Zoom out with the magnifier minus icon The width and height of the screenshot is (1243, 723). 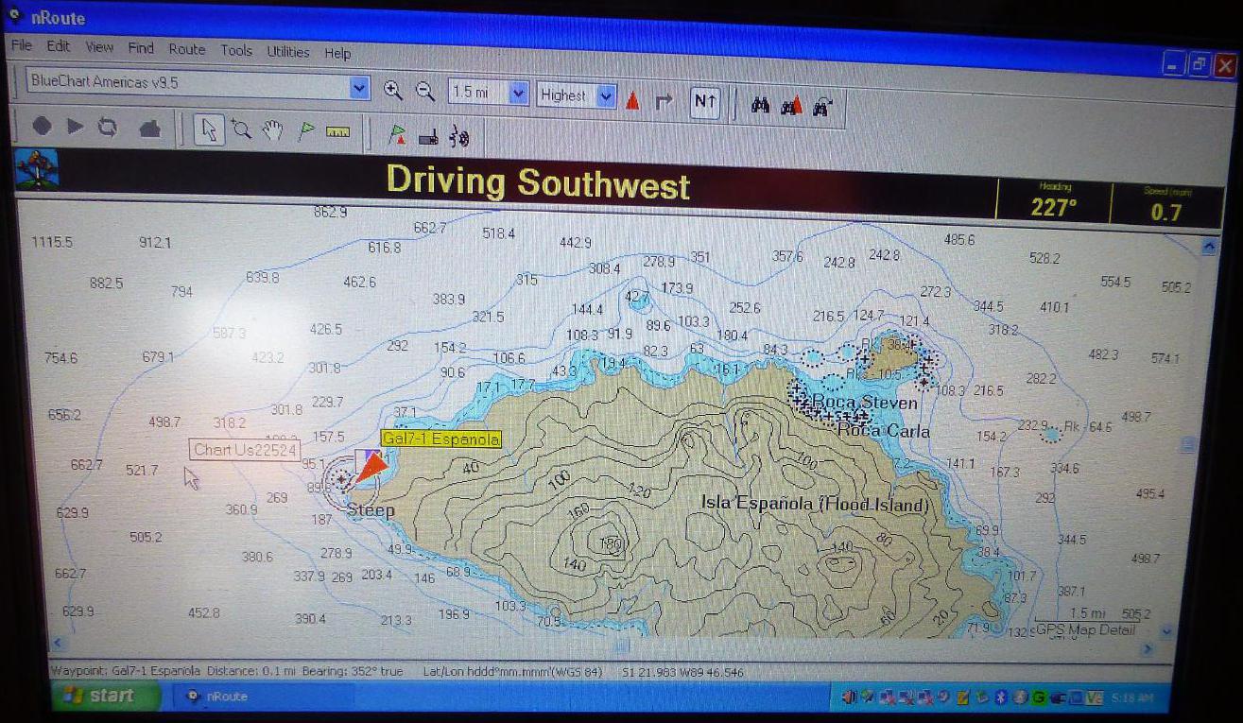pyautogui.click(x=425, y=92)
